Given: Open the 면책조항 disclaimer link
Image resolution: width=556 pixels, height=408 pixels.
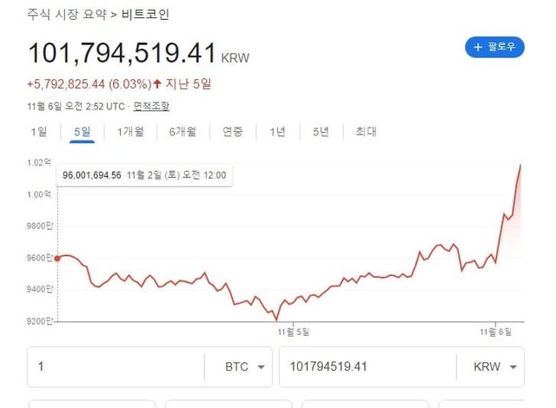Looking at the screenshot, I should point(153,106).
